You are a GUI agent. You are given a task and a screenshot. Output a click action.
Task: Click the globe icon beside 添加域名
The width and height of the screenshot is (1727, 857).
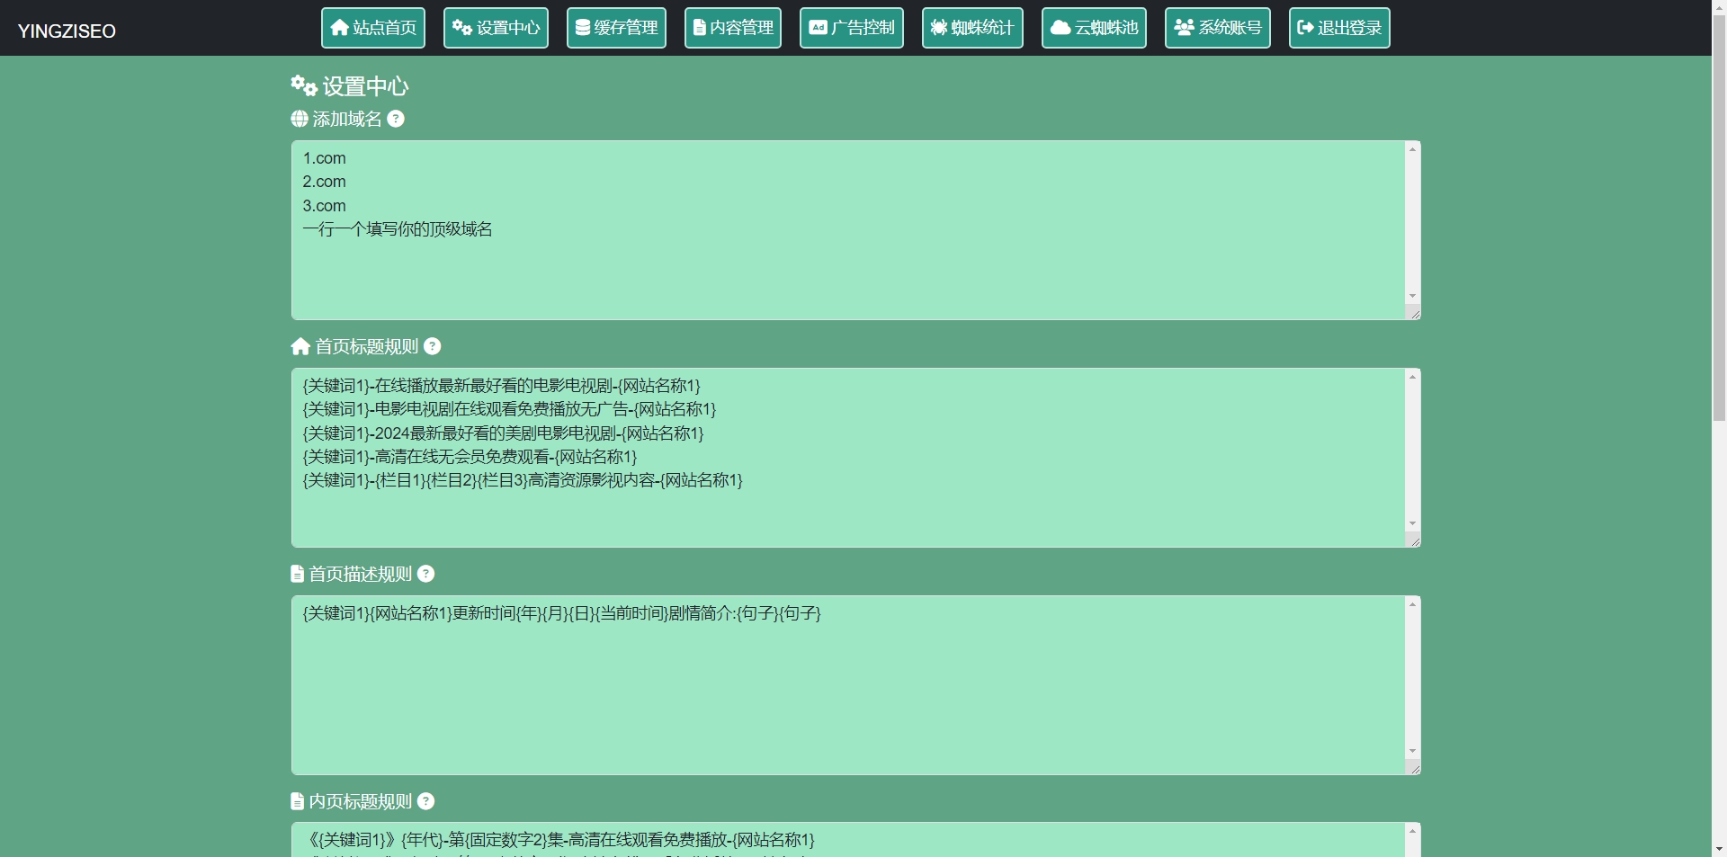pos(300,119)
